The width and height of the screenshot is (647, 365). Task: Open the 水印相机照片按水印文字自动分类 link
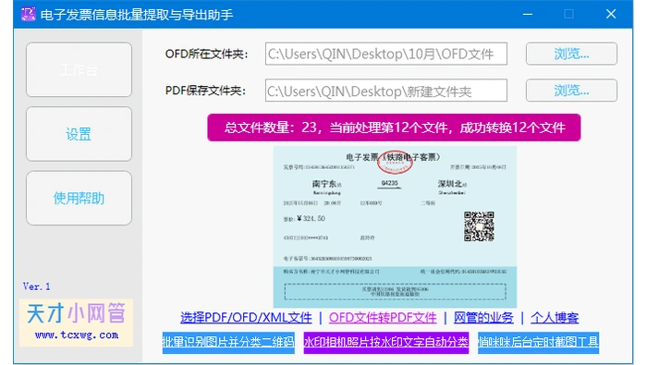coord(386,342)
